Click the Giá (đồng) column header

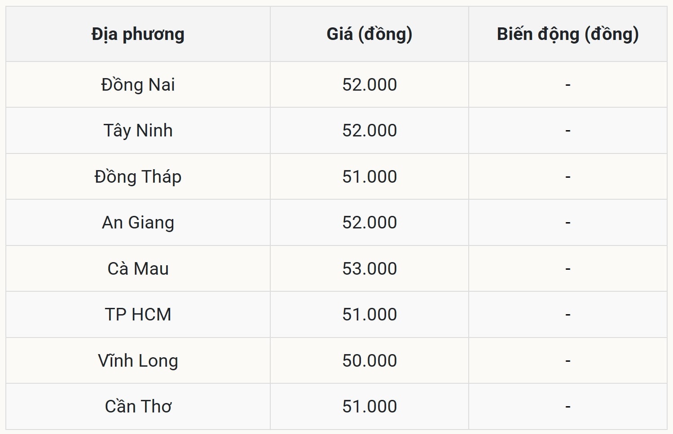click(369, 34)
